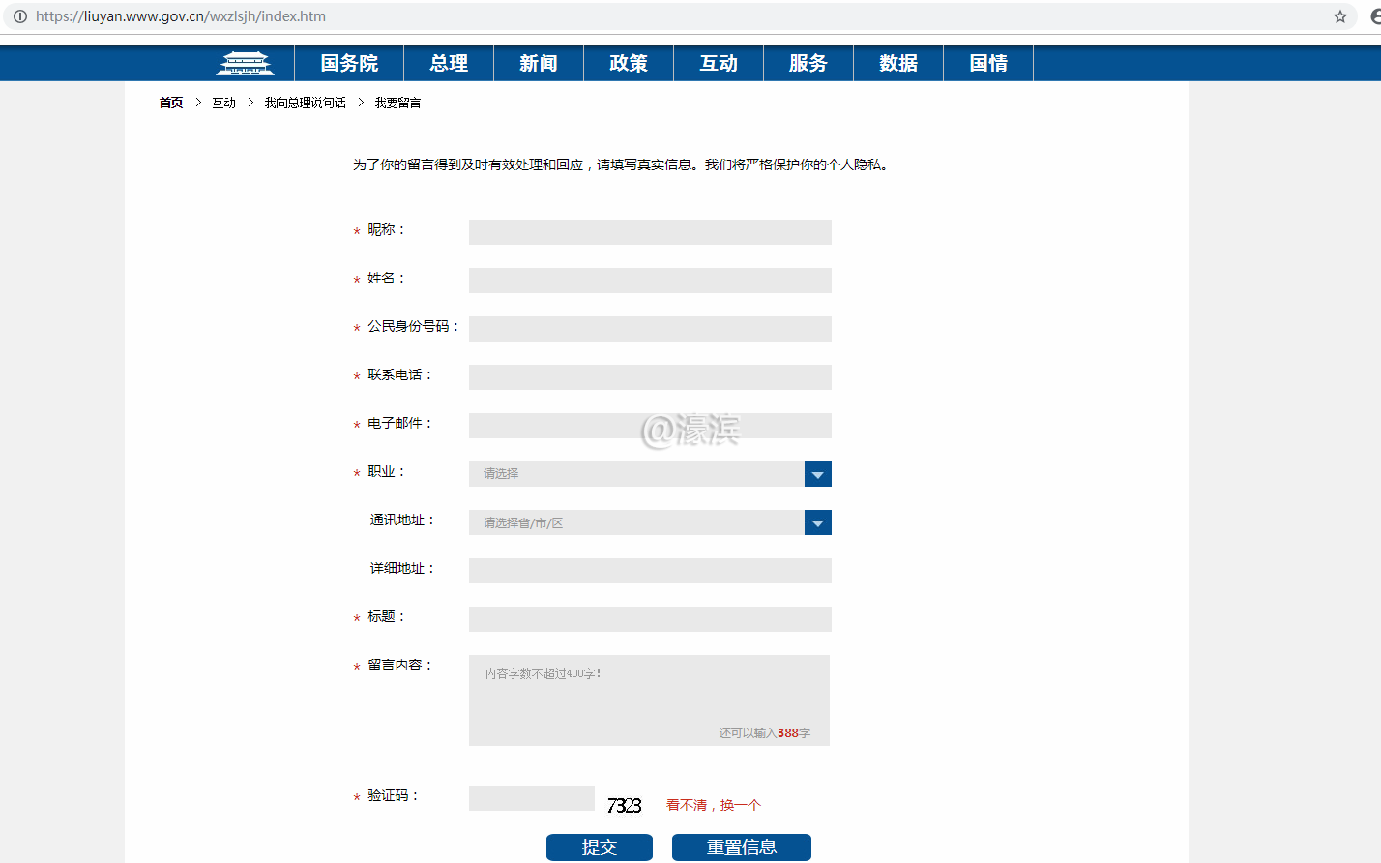Image resolution: width=1381 pixels, height=863 pixels.
Task: Open the 国务院 navigation tab
Action: point(349,64)
